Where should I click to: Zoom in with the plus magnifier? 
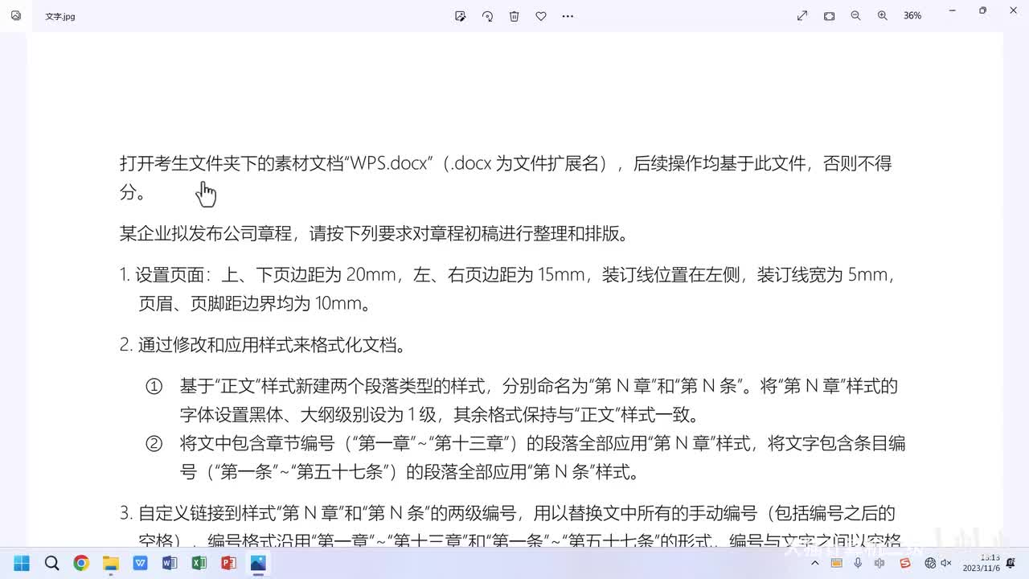[x=883, y=16]
